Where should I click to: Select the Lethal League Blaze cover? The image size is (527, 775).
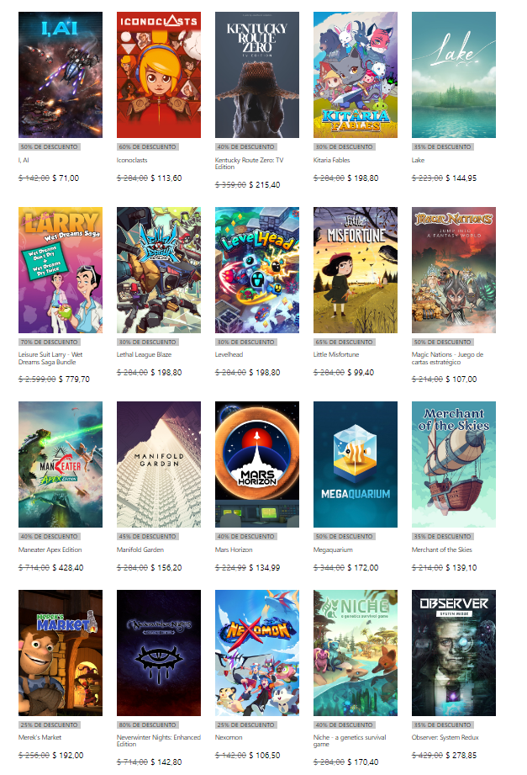[x=159, y=270]
